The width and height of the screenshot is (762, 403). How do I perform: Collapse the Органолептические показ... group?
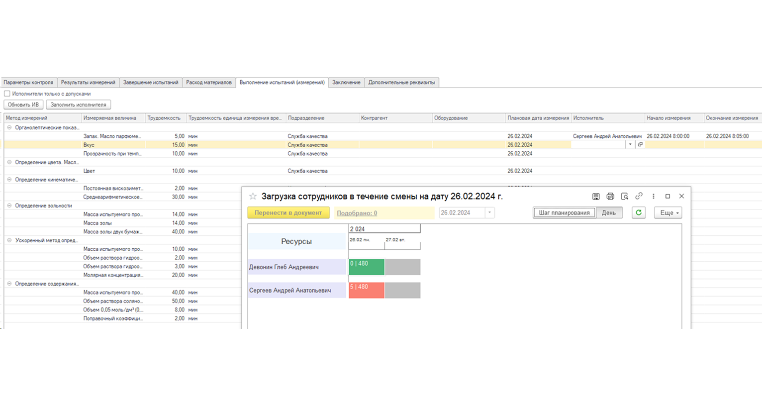(9, 127)
